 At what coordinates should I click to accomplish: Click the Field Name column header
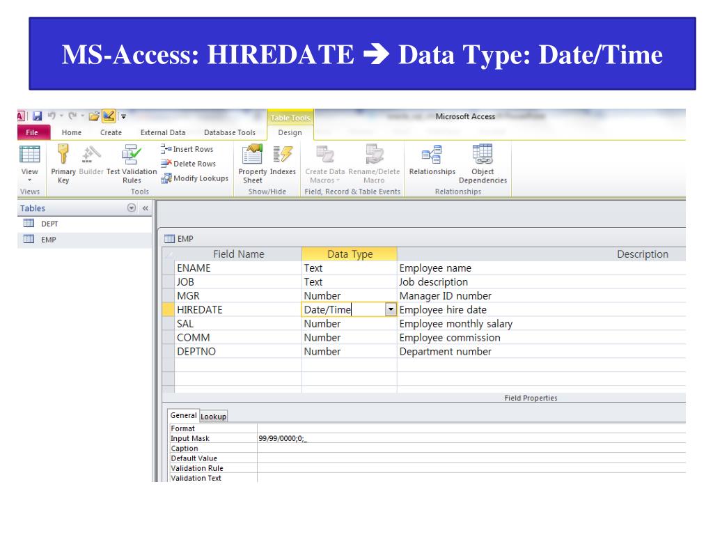[x=238, y=254]
